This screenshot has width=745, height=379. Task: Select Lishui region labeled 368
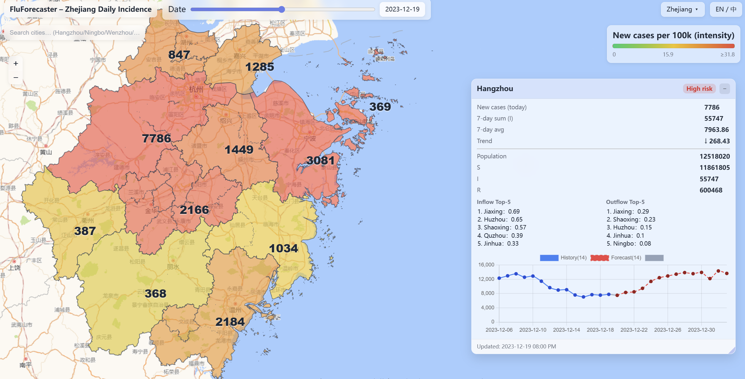pos(155,294)
